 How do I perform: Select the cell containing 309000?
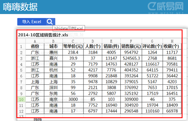(131, 99)
